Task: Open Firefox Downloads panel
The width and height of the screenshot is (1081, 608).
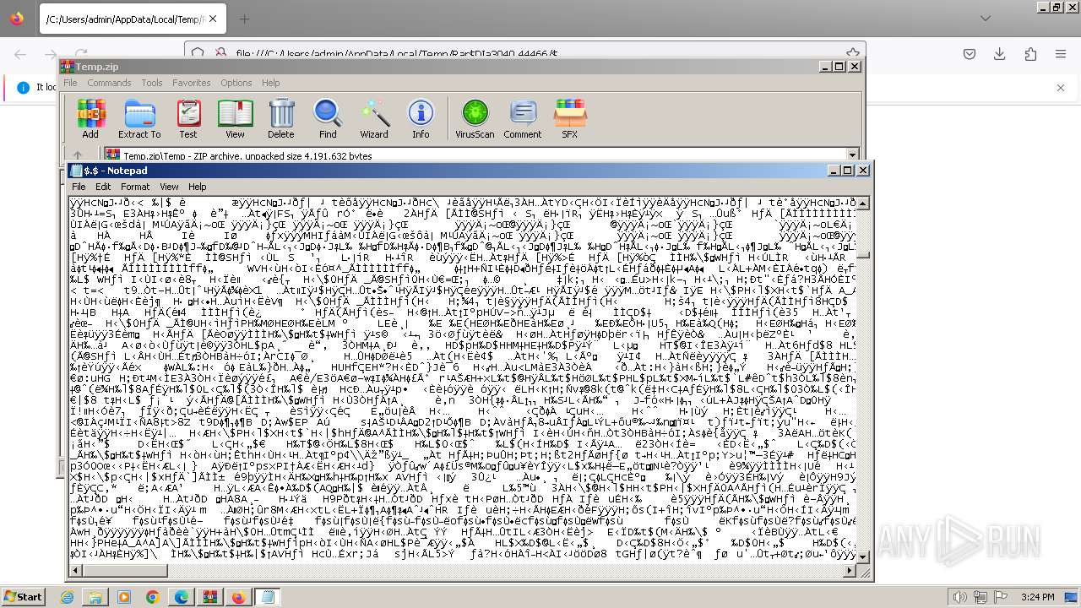Action: [1000, 54]
